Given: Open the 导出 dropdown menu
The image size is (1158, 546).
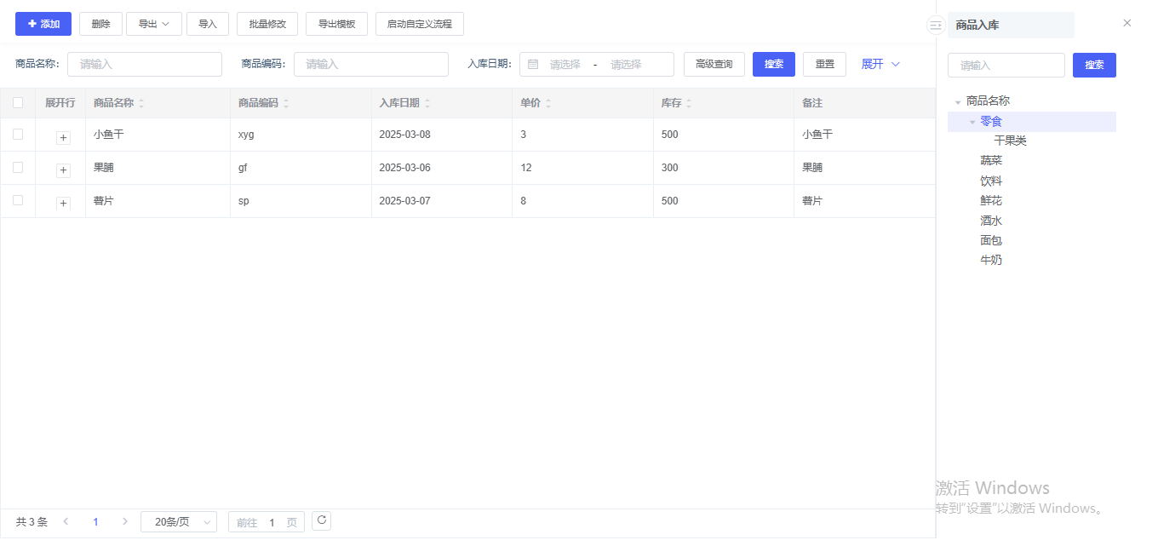Looking at the screenshot, I should (154, 24).
